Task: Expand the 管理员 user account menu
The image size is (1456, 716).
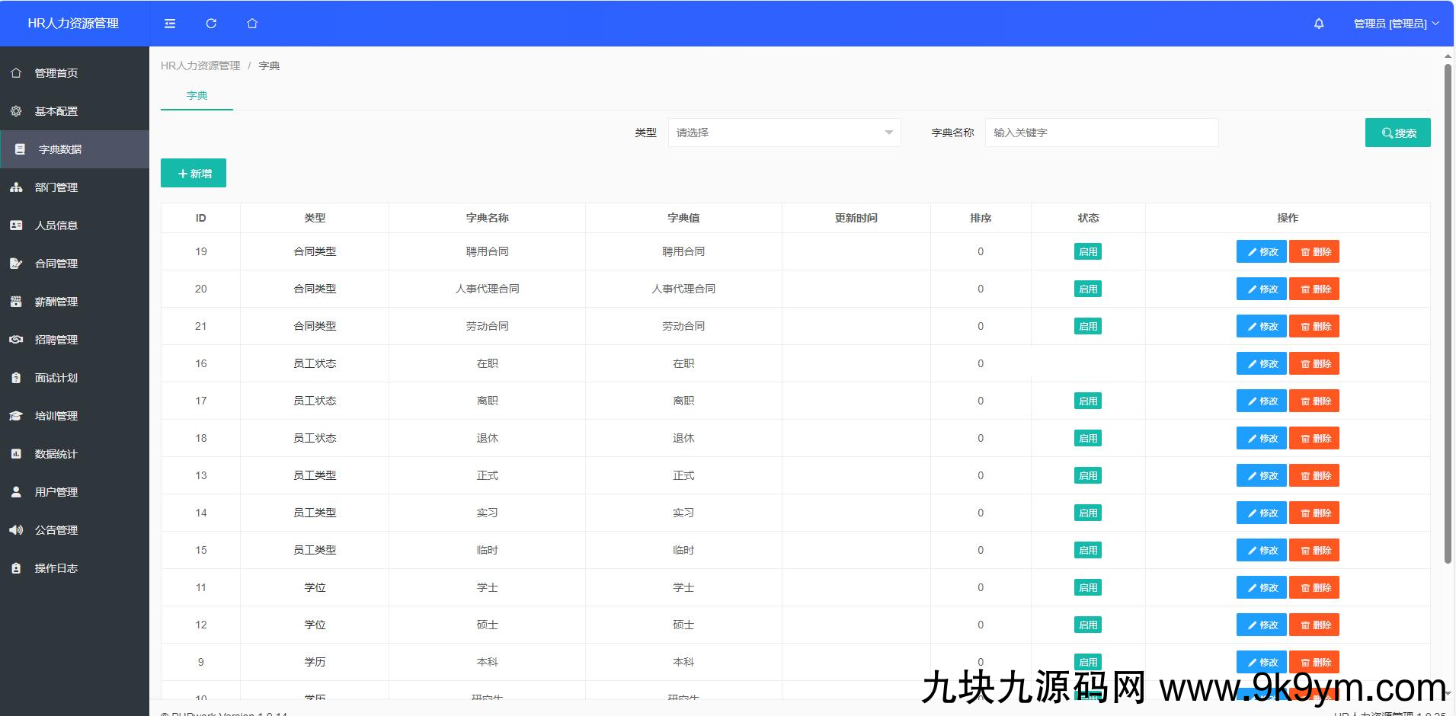Action: 1396,24
